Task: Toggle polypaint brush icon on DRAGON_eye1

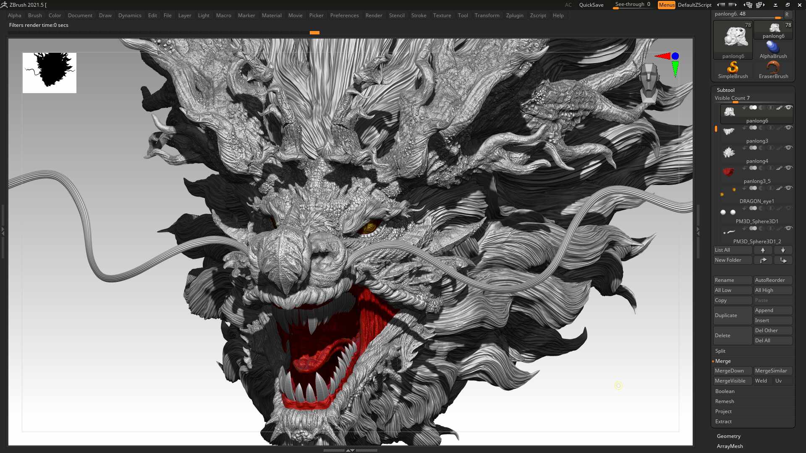Action: (779, 188)
